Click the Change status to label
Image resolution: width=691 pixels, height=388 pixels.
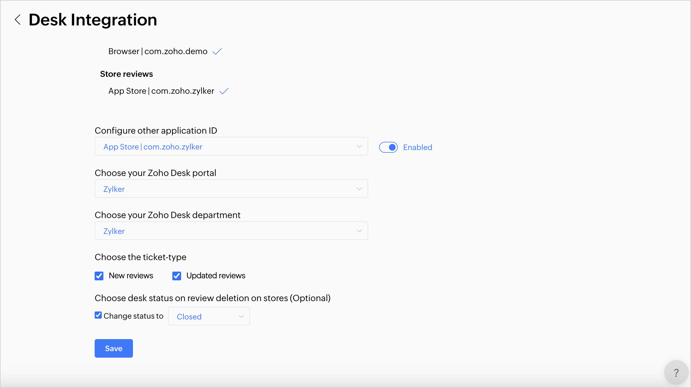pyautogui.click(x=133, y=316)
